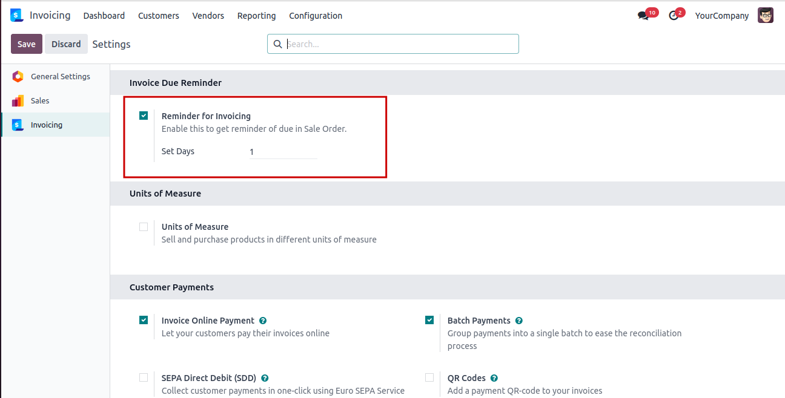Click the help icon beside Batch Payments

[519, 321]
